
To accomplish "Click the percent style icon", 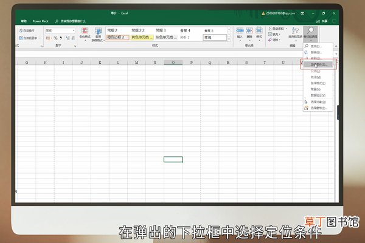I will point(55,38).
